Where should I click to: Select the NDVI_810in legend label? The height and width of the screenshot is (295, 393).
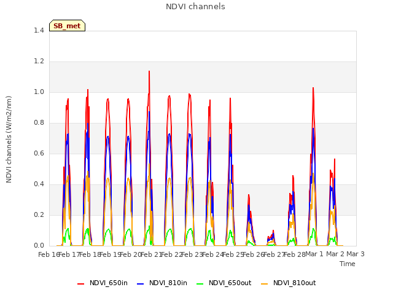[168, 283]
